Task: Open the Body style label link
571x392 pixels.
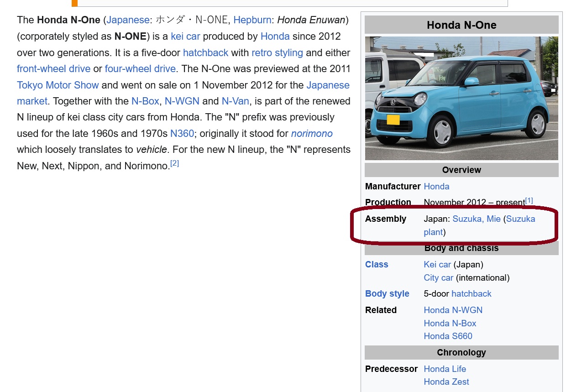Action: (387, 294)
